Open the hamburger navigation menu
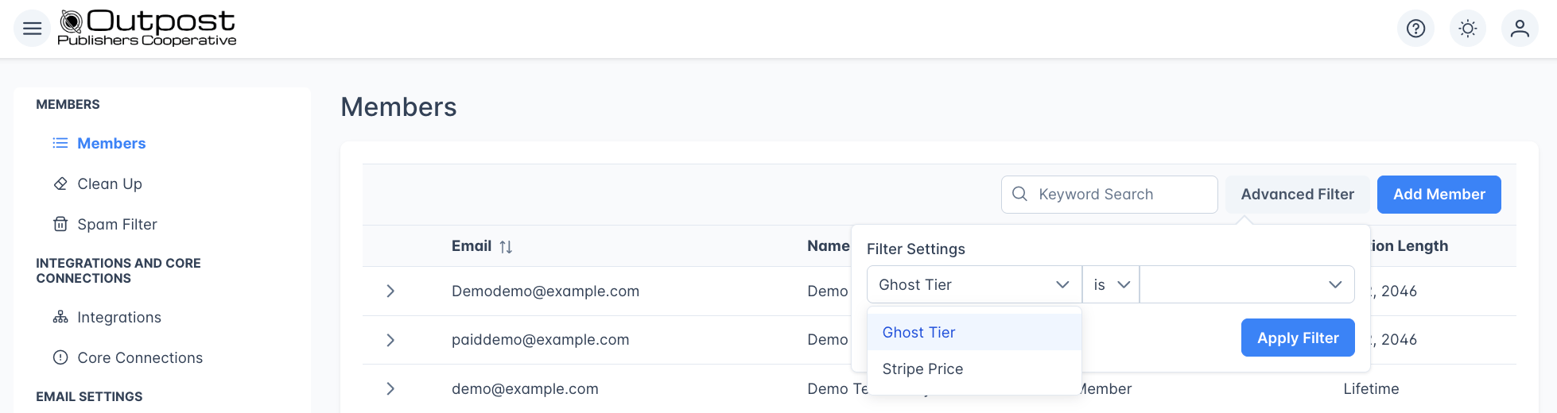The image size is (1557, 413). (33, 29)
